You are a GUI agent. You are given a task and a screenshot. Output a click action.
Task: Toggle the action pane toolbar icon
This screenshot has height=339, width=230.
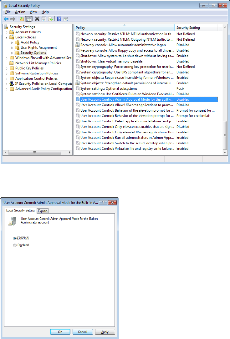coord(66,19)
